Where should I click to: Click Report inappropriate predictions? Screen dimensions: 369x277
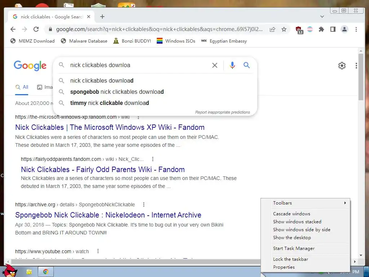coord(222,113)
